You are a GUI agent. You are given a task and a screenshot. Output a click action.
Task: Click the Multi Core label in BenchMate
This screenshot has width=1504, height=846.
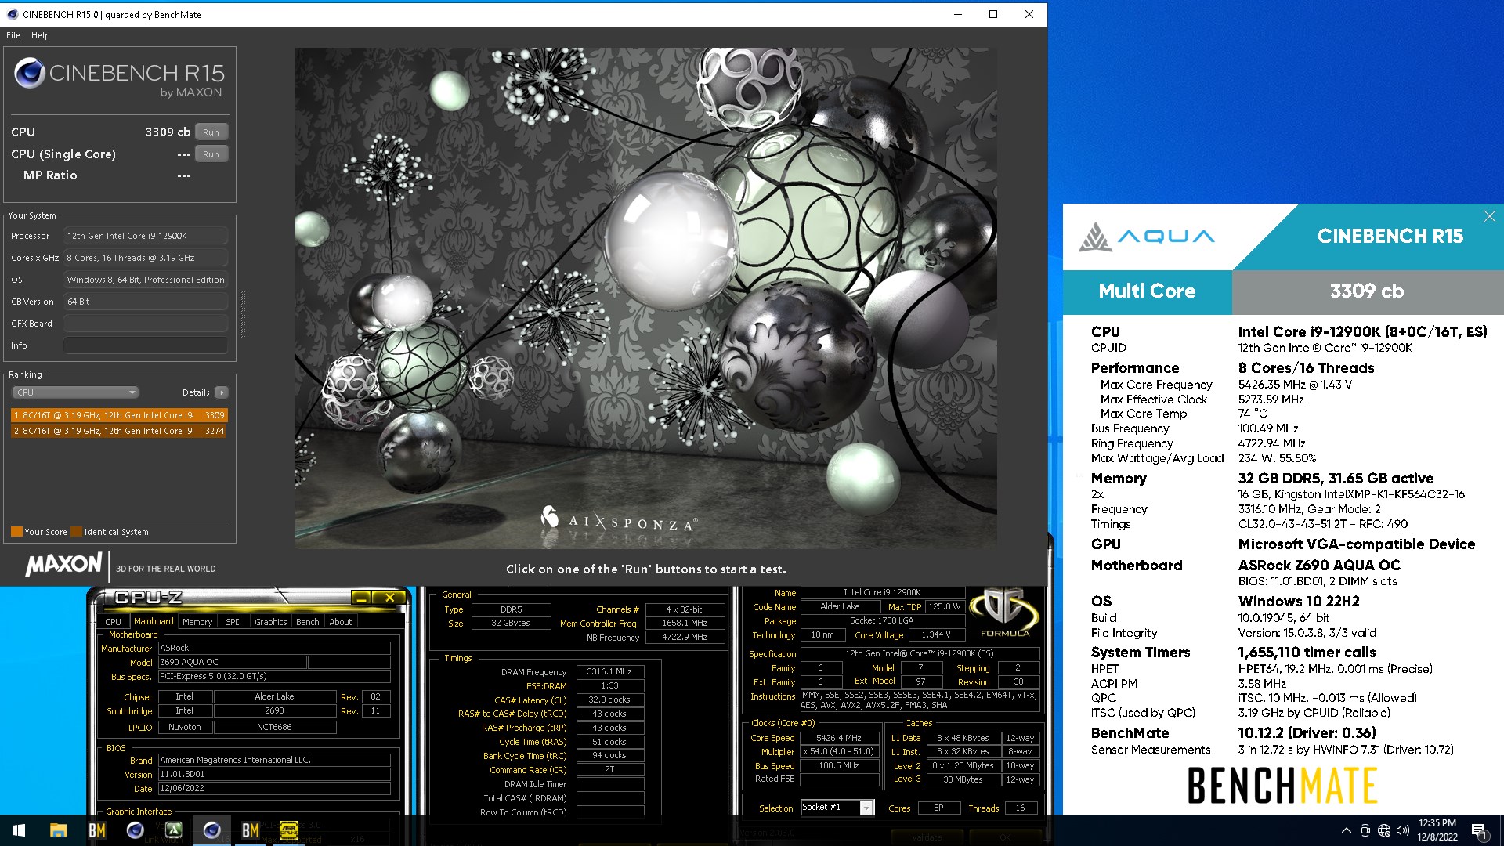(1147, 291)
